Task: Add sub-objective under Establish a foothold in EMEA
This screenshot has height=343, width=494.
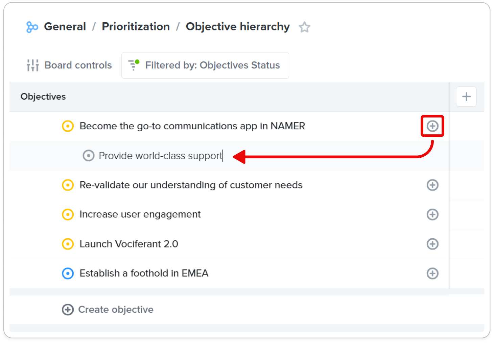Action: [432, 273]
